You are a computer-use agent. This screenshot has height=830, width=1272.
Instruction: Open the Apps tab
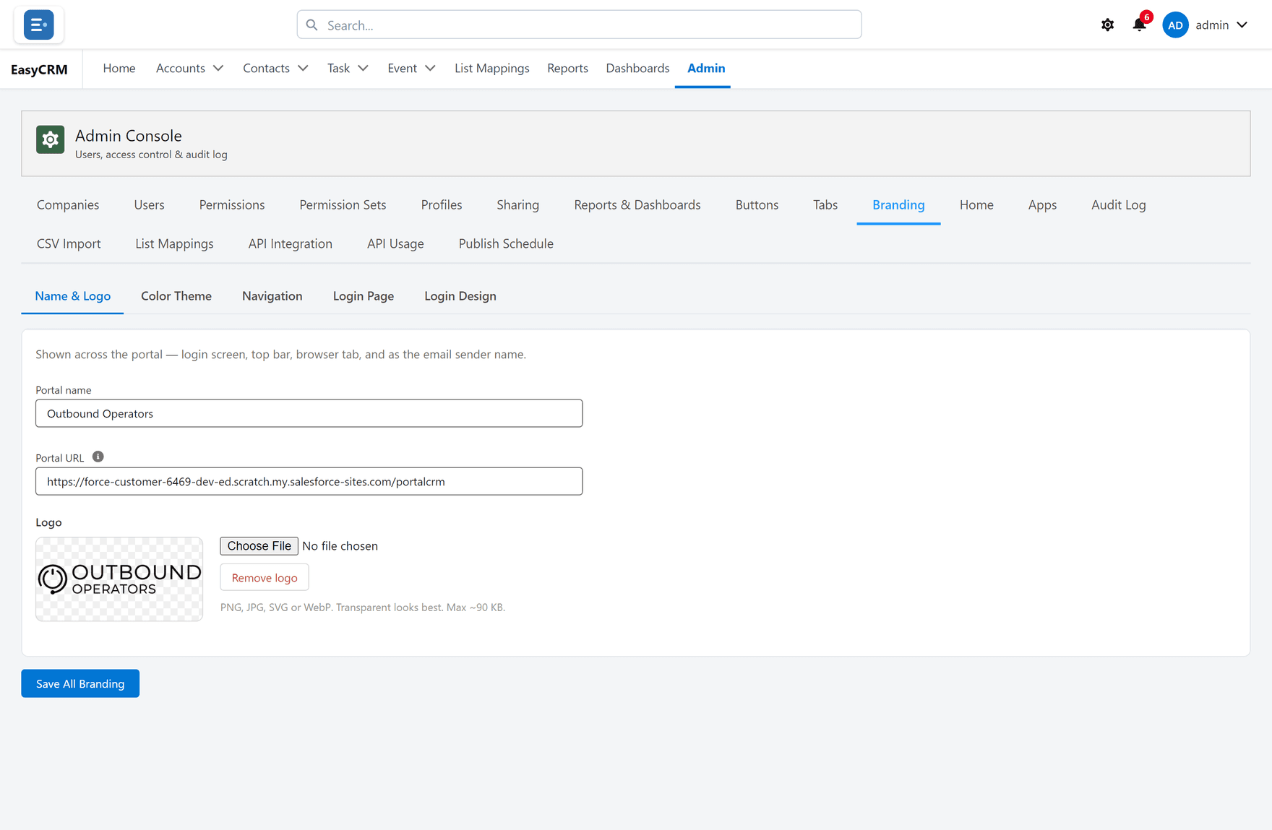(x=1042, y=204)
